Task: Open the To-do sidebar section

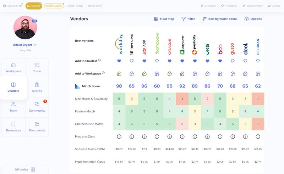Action: pyautogui.click(x=37, y=68)
